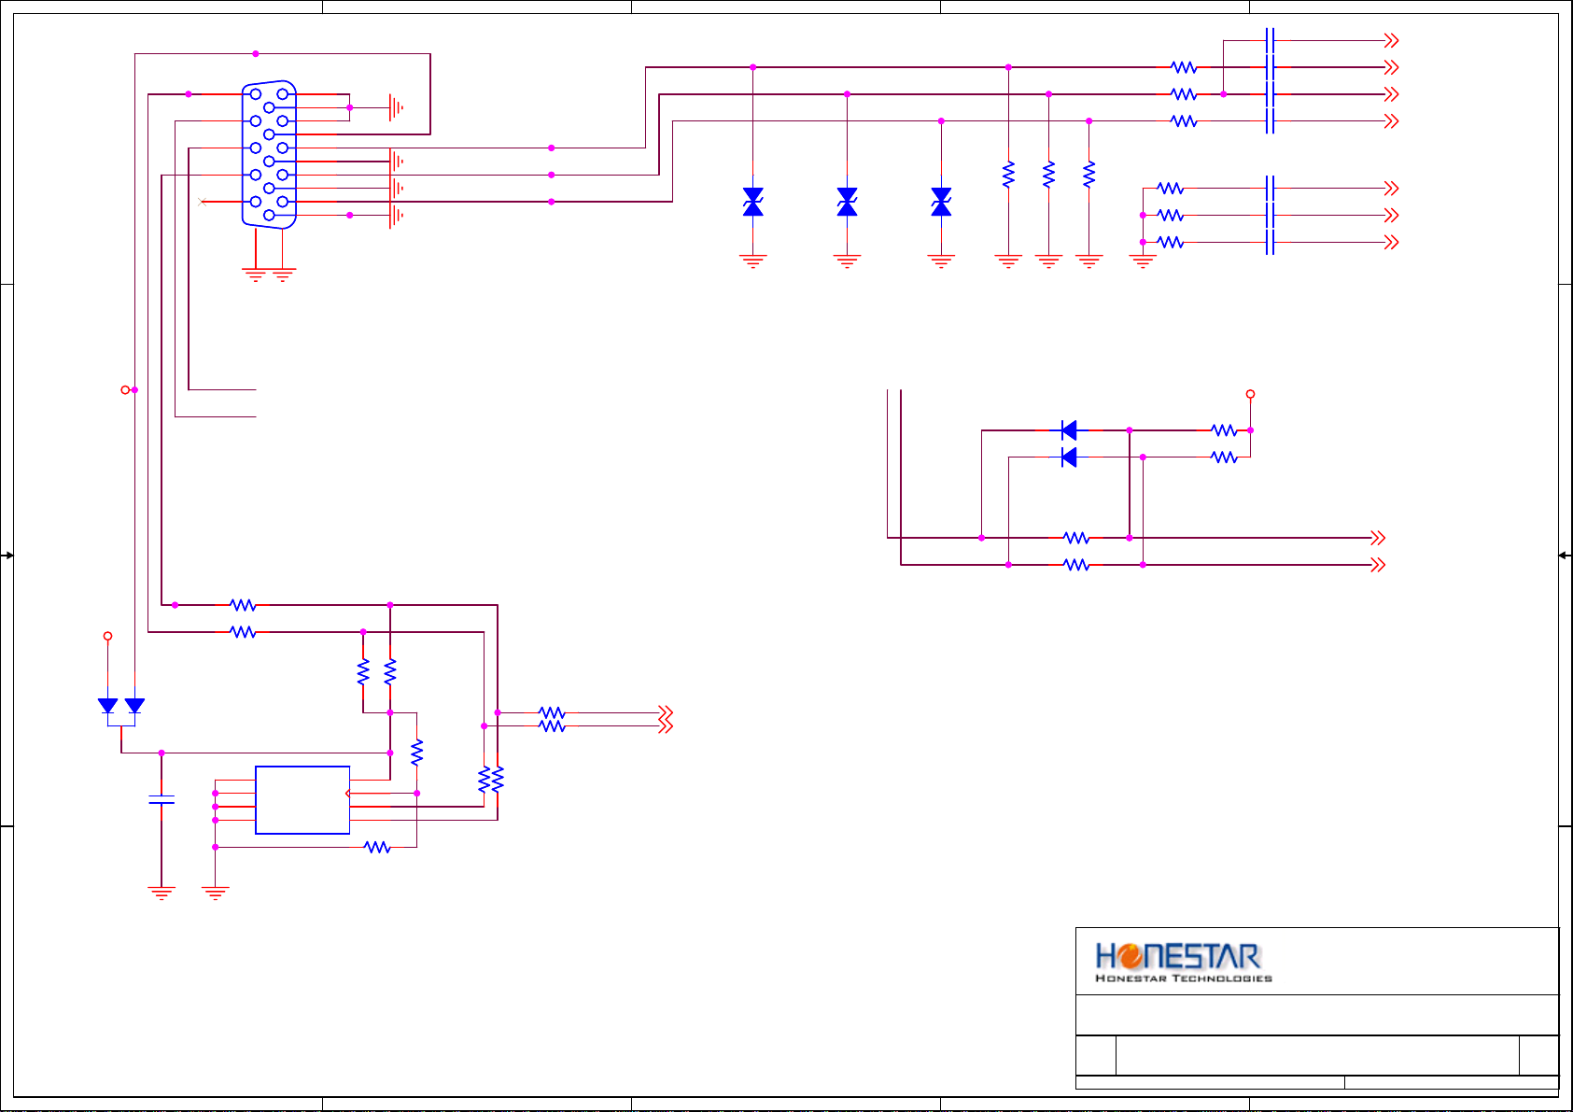Select the leftmost blue TVS diode symbol
This screenshot has width=1573, height=1112.
(x=753, y=202)
